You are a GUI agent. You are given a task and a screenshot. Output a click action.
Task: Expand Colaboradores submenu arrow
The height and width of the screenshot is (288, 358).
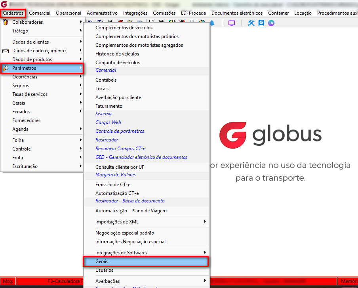81,22
